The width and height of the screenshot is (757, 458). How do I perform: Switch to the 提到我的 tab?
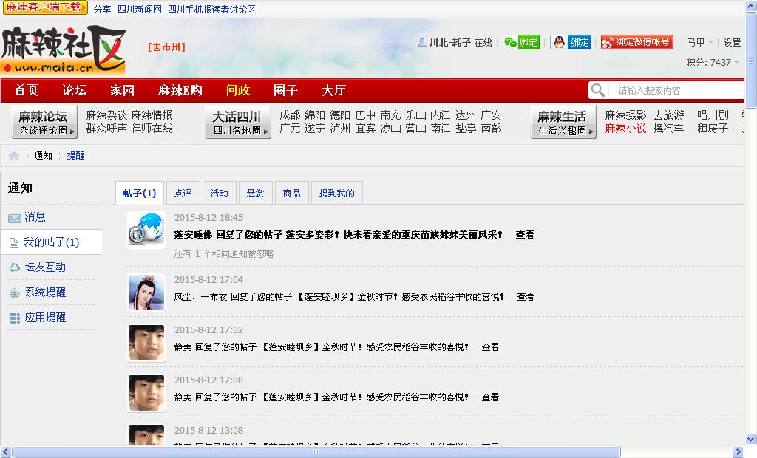point(336,194)
